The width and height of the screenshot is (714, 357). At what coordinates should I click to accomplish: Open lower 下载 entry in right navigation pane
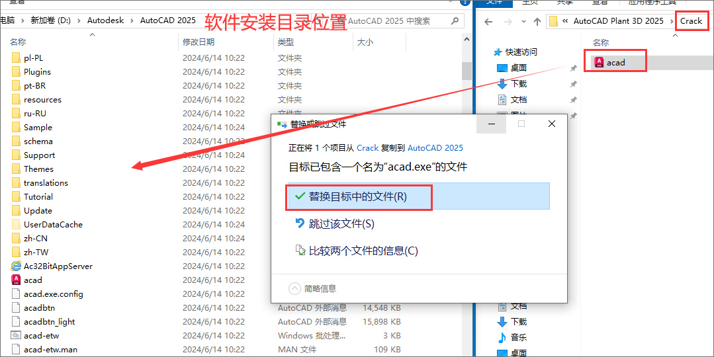point(519,321)
